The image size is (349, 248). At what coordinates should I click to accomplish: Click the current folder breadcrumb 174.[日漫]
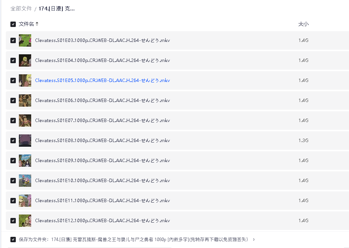(x=56, y=8)
